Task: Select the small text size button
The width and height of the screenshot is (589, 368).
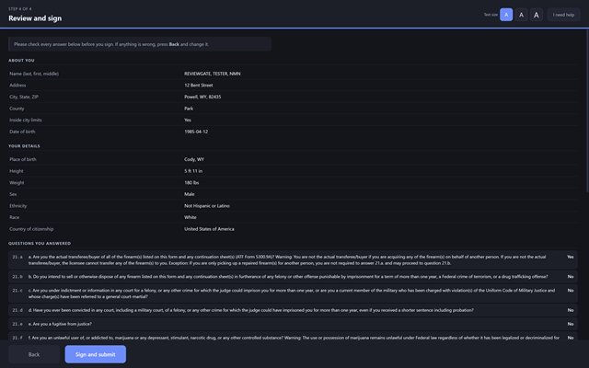Action: [506, 15]
